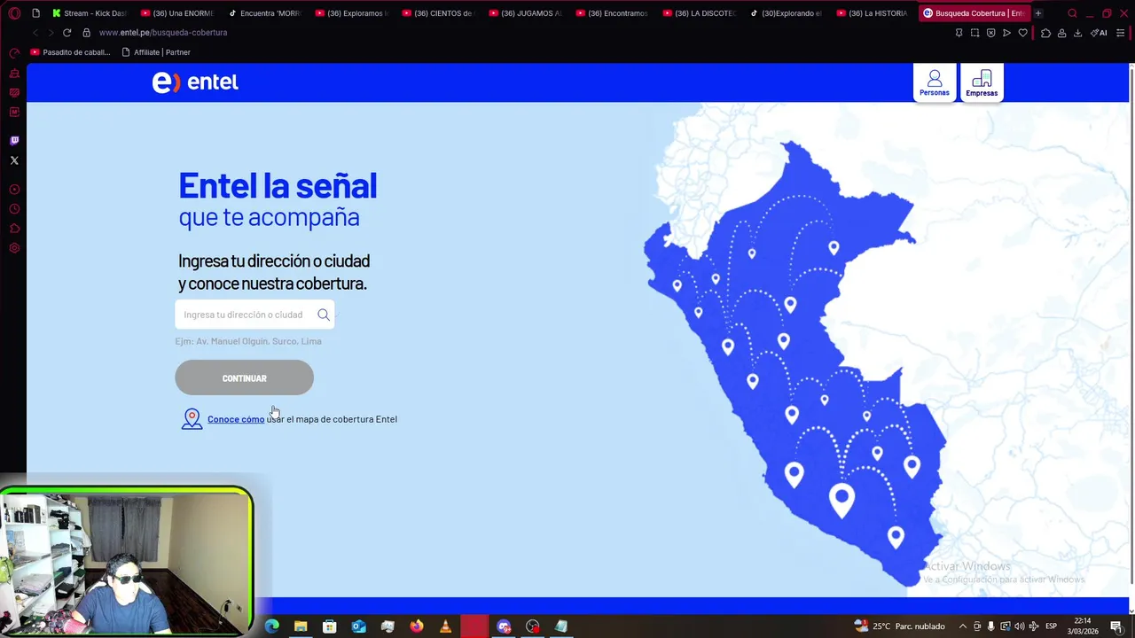Viewport: 1135px width, 638px height.
Task: Open the History clock icon in sidebar
Action: coord(14,209)
